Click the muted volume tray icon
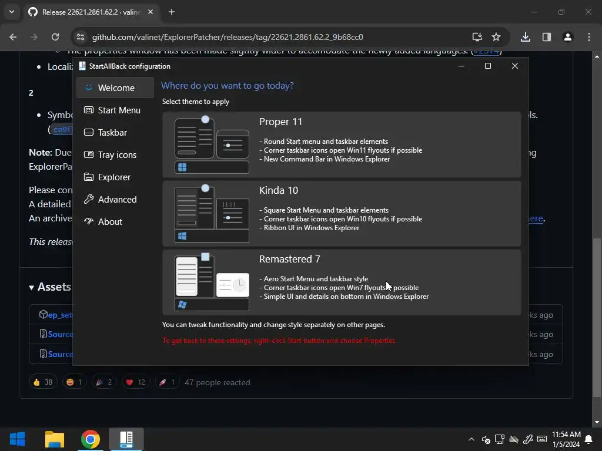602x451 pixels. click(486, 439)
